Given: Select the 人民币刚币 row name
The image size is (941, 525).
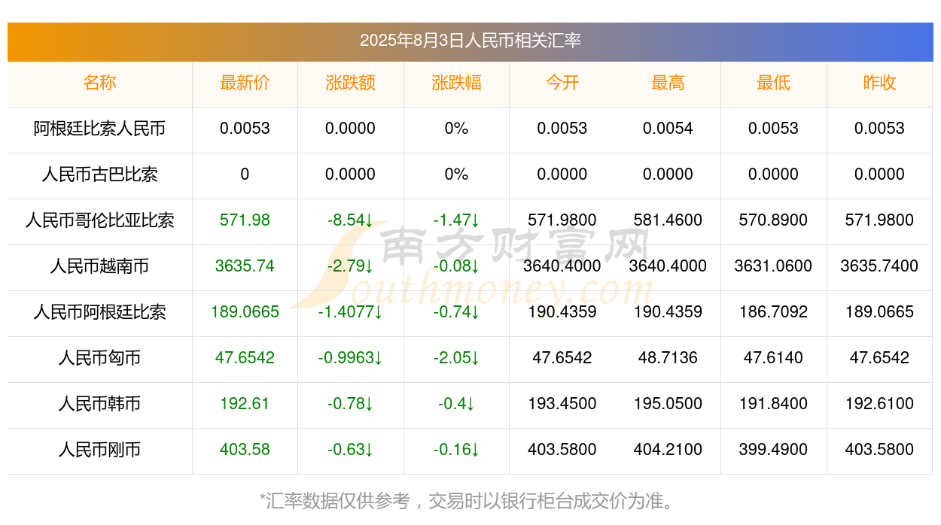Looking at the screenshot, I should pyautogui.click(x=99, y=450).
